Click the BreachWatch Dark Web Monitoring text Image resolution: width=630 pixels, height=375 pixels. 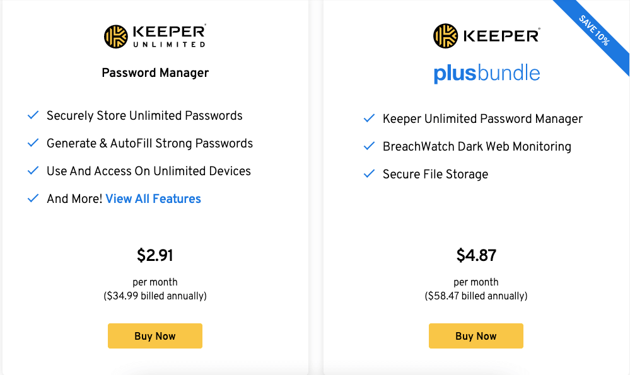[x=477, y=147]
